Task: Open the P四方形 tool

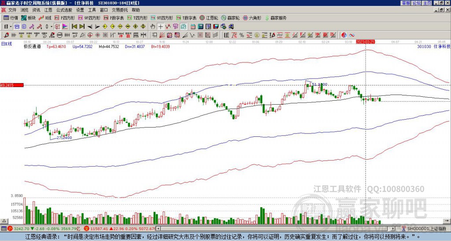Action: tap(65, 18)
